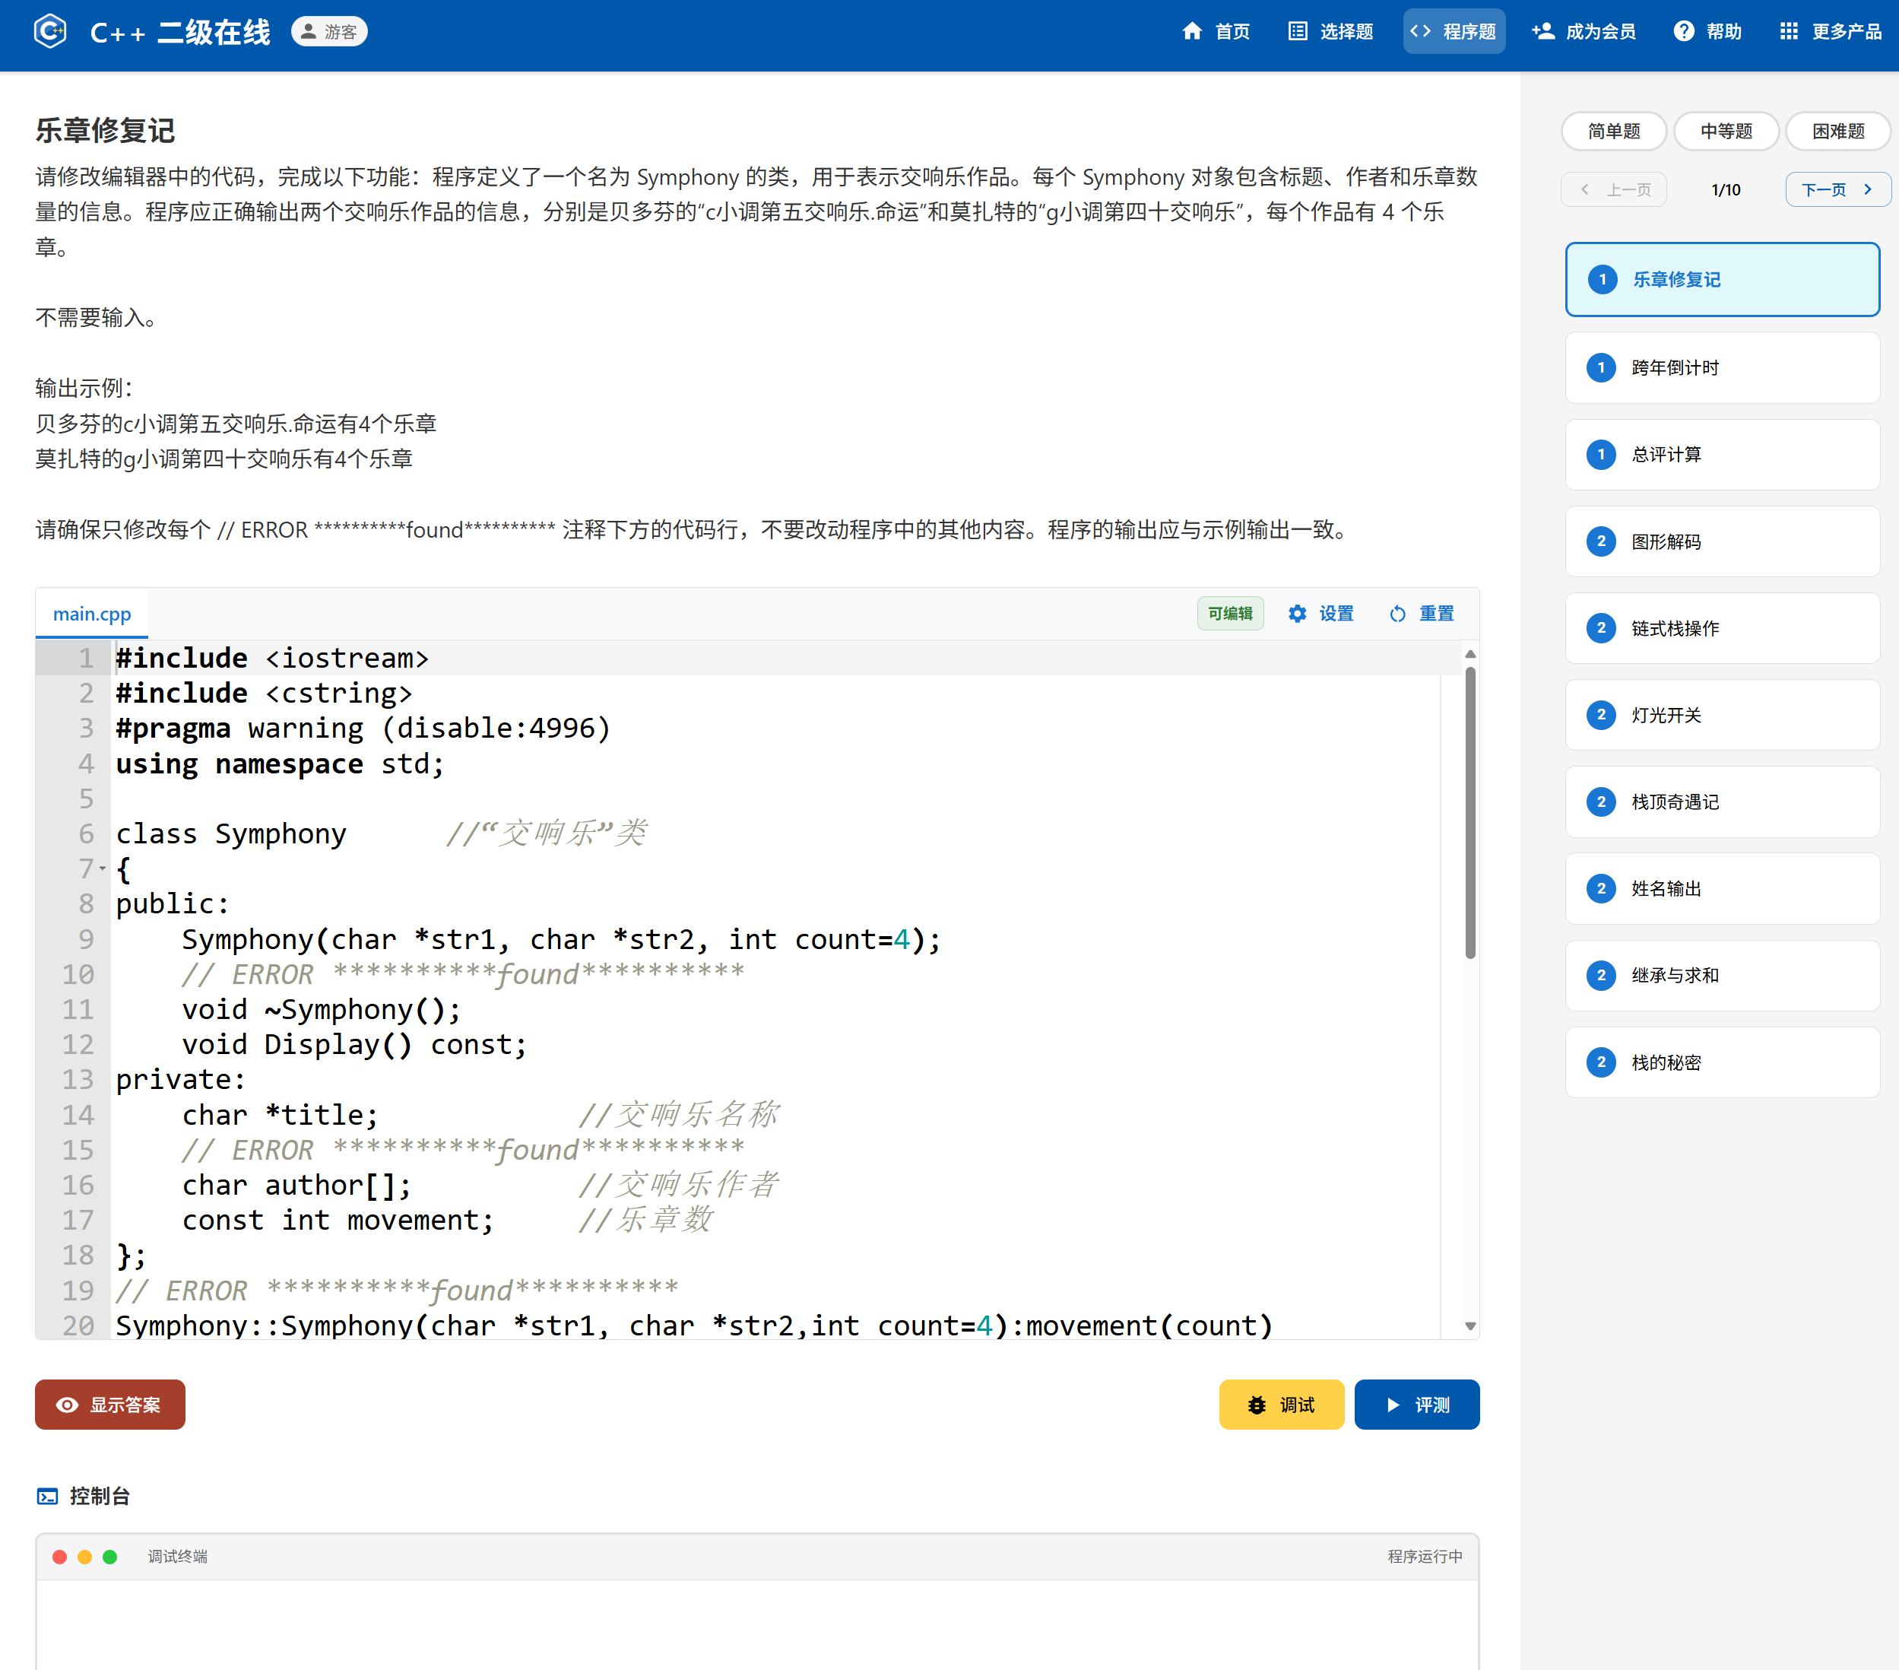The image size is (1899, 1670).
Task: Select problem 姓名输出
Action: (1723, 888)
